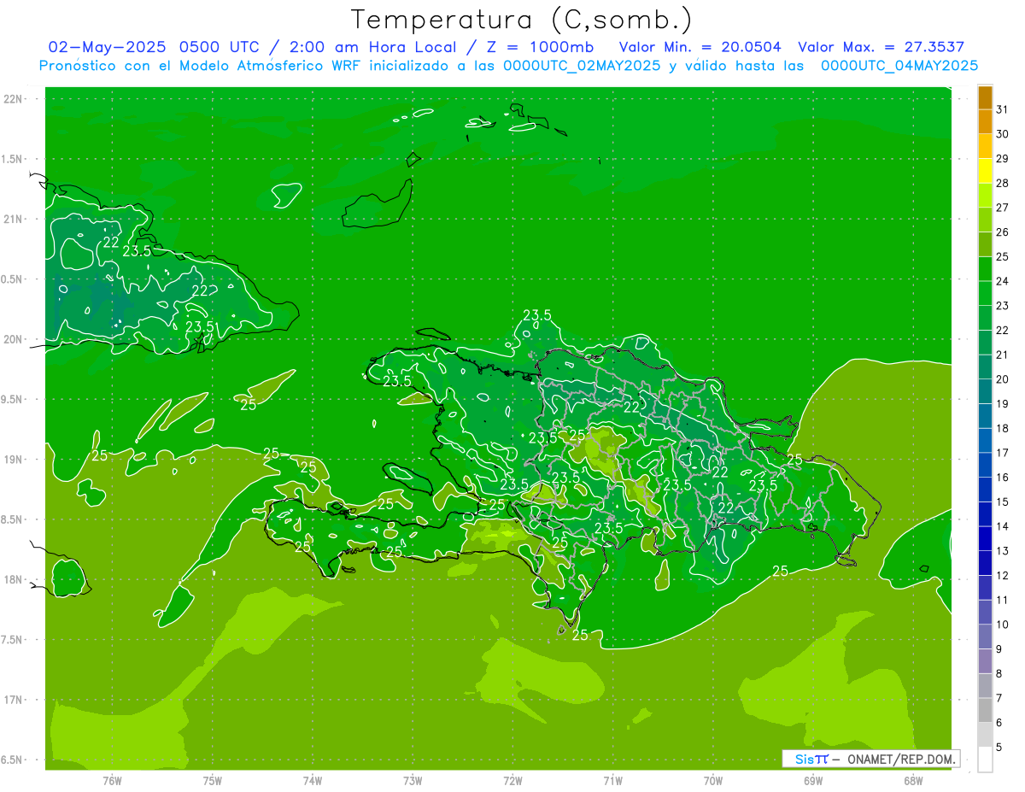Viewport: 1025px width, 792px height.
Task: Click the white swatch below 5
Action: pos(985,760)
